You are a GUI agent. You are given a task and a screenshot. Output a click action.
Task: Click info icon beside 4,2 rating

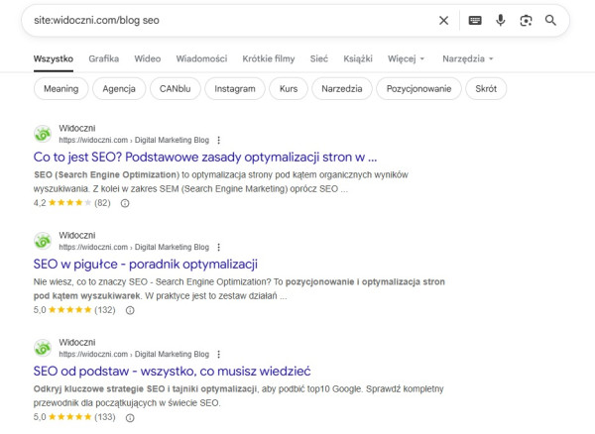point(125,203)
